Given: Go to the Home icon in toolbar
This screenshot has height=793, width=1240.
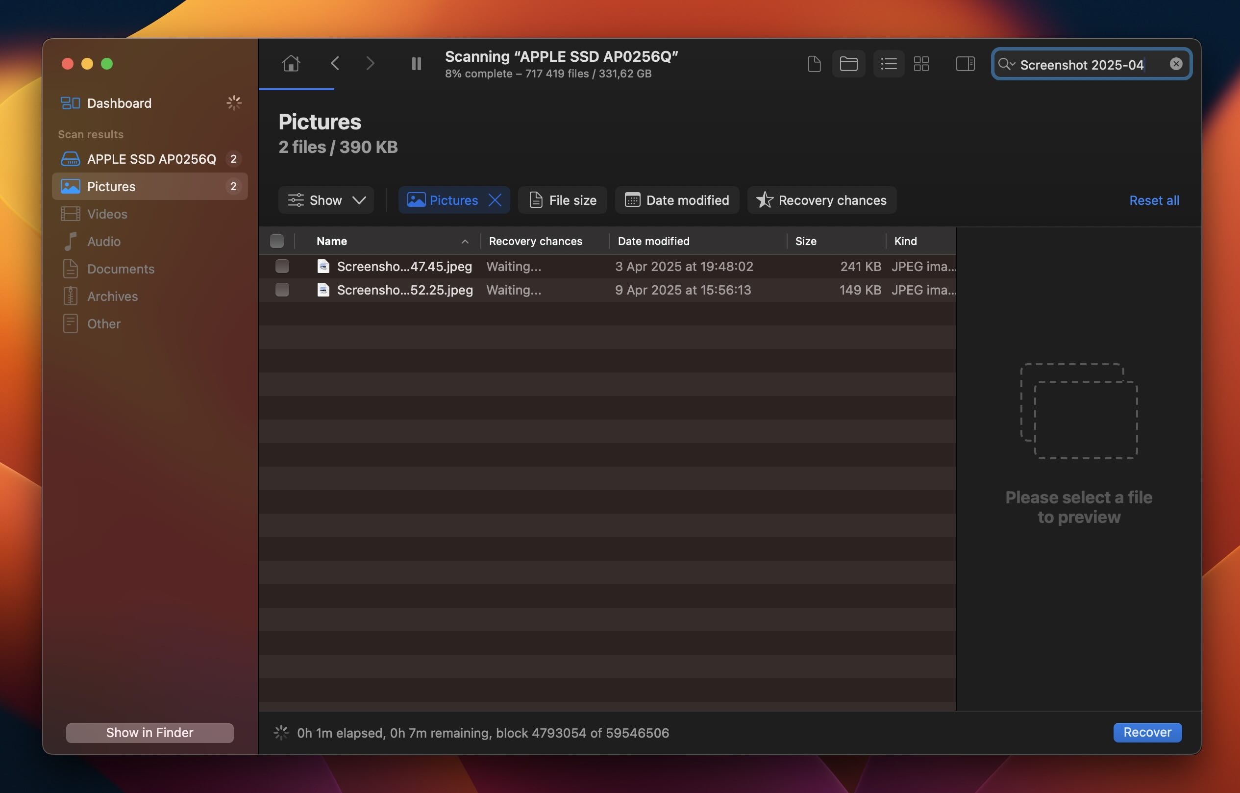Looking at the screenshot, I should tap(291, 63).
